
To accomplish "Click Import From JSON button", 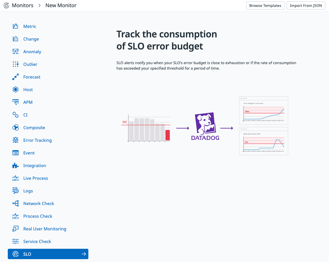I will click(306, 5).
